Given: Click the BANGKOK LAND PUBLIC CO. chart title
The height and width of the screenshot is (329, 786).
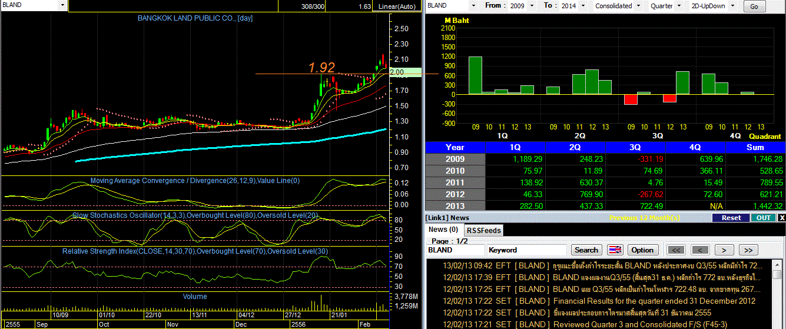Looking at the screenshot, I should 195,18.
